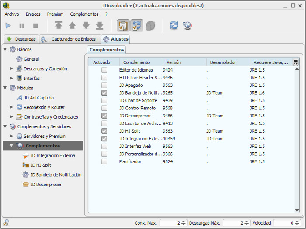
Task: Disable the JD Decompresor checkbox in table
Action: coord(104,116)
